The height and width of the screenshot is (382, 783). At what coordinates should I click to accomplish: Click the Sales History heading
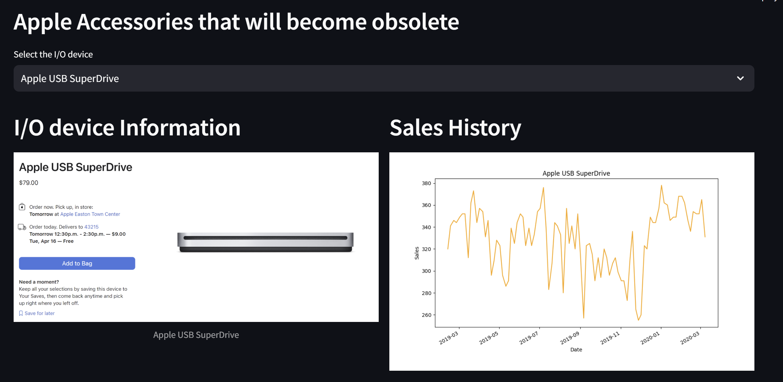(455, 128)
